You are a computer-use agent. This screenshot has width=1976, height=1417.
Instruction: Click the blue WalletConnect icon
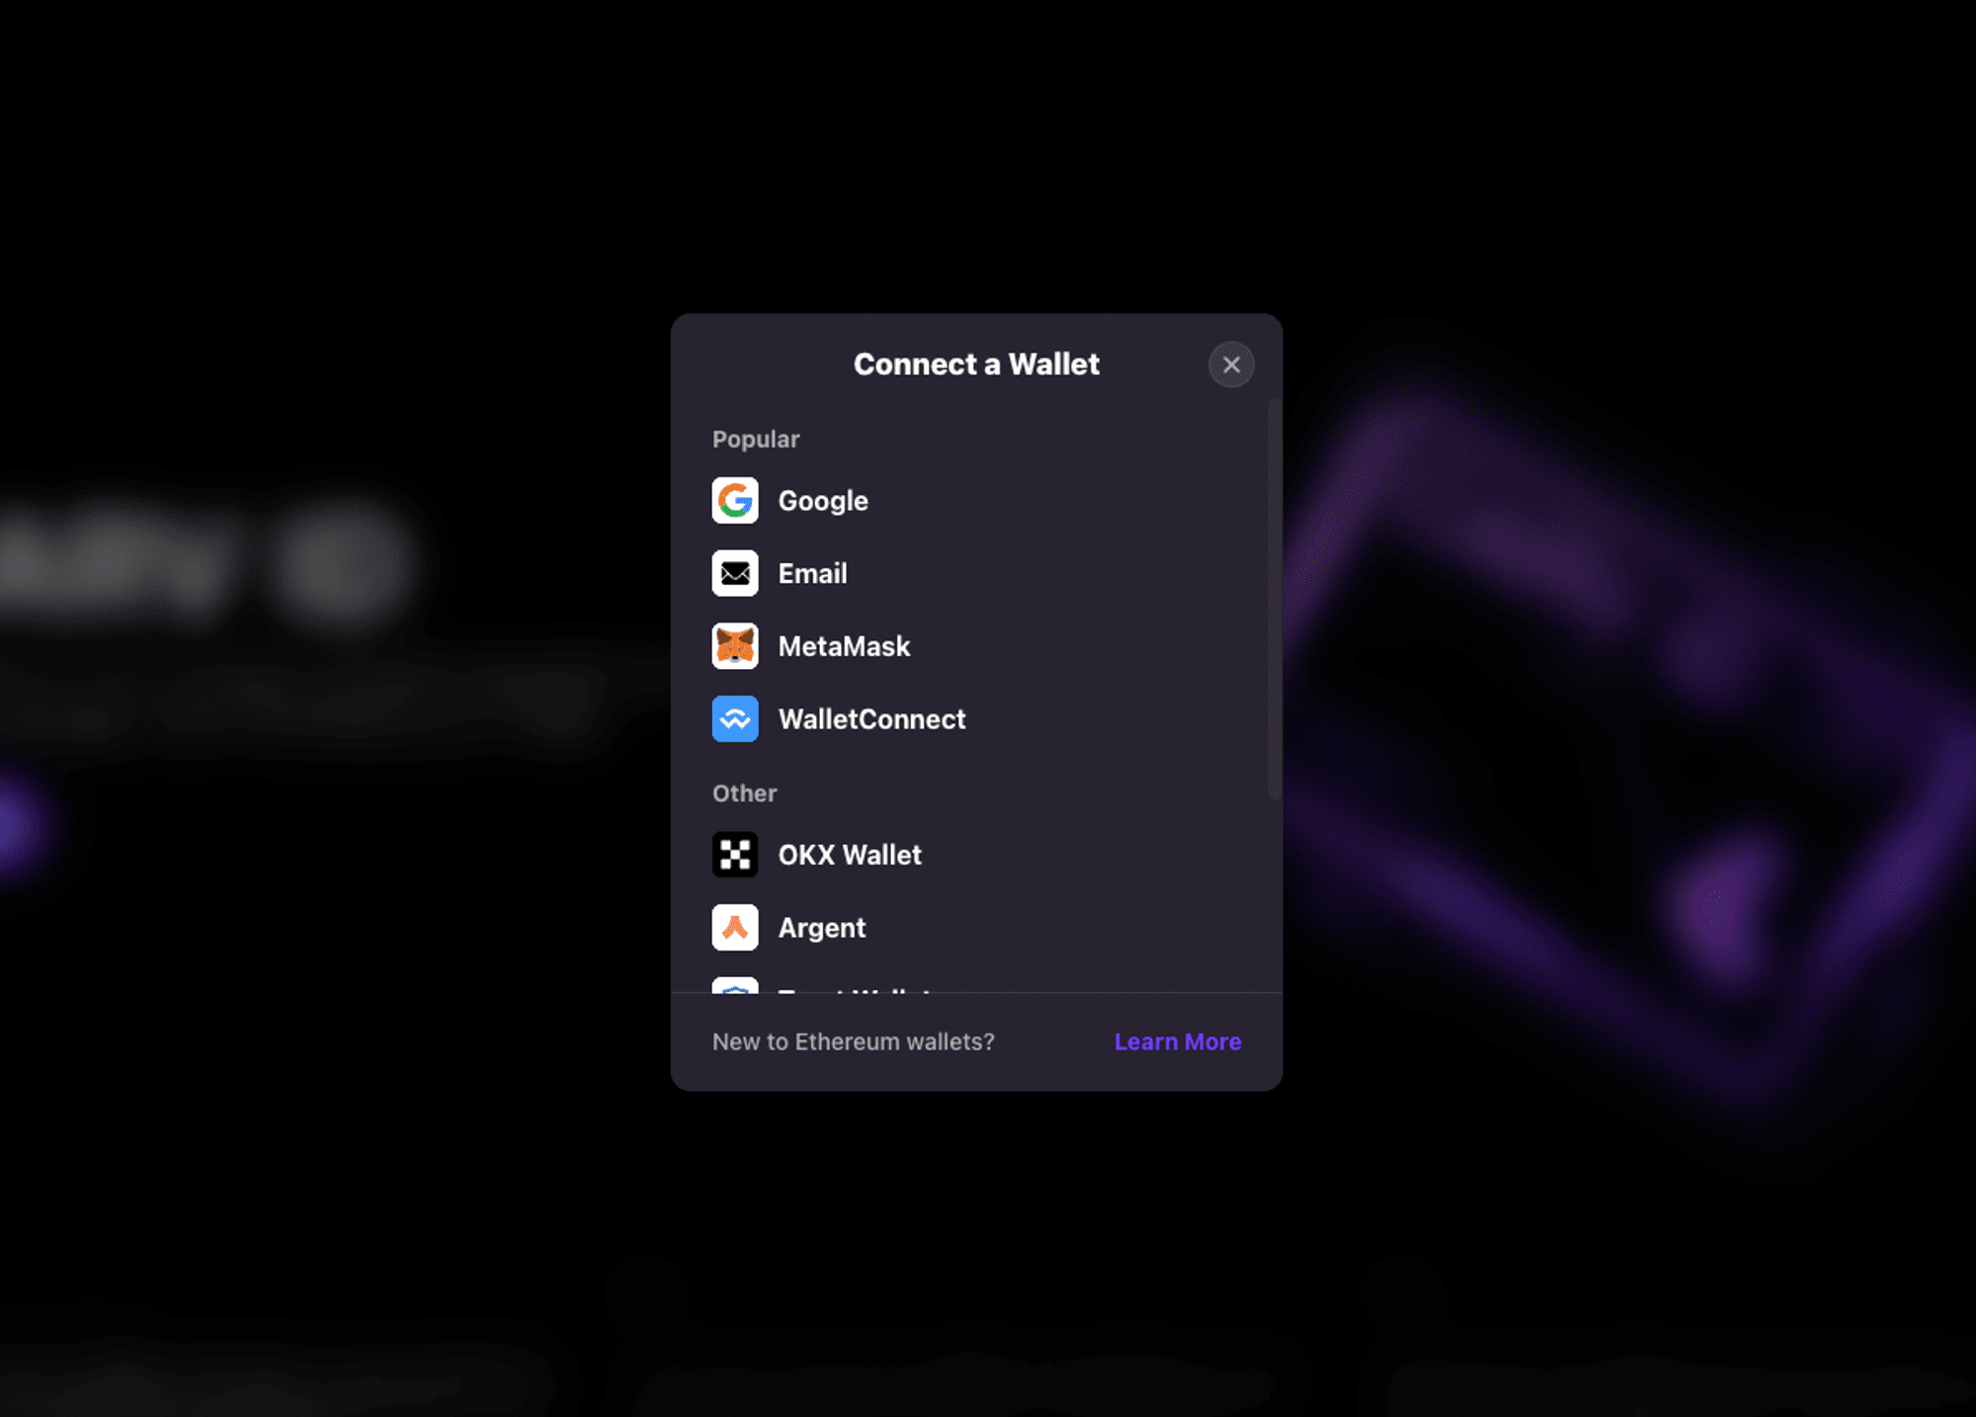click(735, 719)
